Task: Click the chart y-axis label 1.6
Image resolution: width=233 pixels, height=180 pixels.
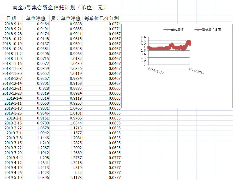Action: [x=143, y=37]
